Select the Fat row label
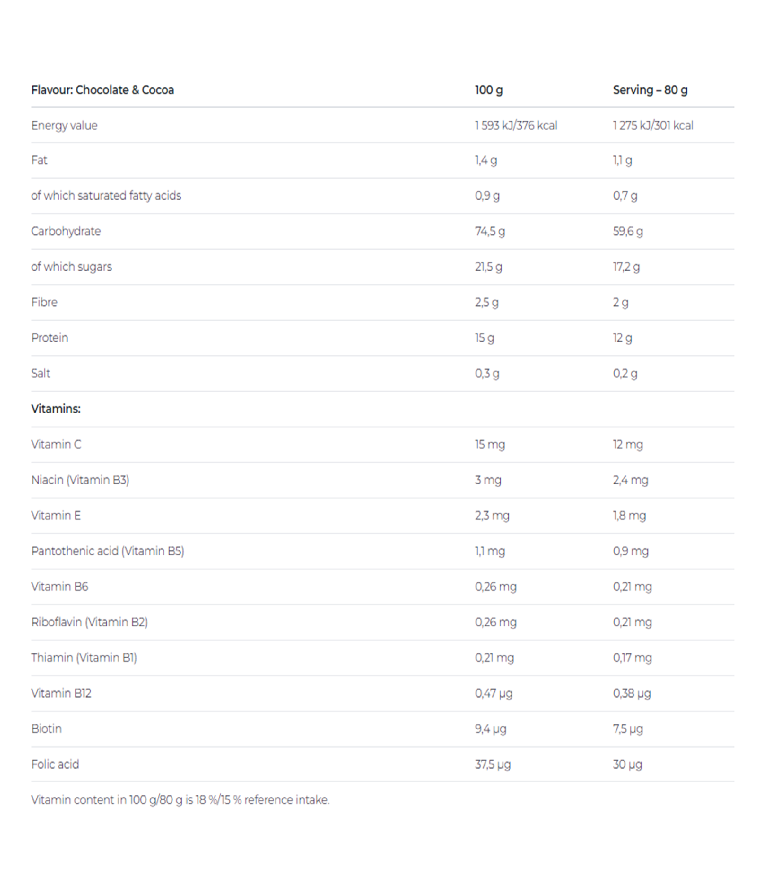 (x=39, y=160)
